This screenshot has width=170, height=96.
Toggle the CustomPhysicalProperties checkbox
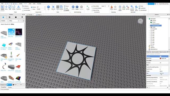click(160, 67)
